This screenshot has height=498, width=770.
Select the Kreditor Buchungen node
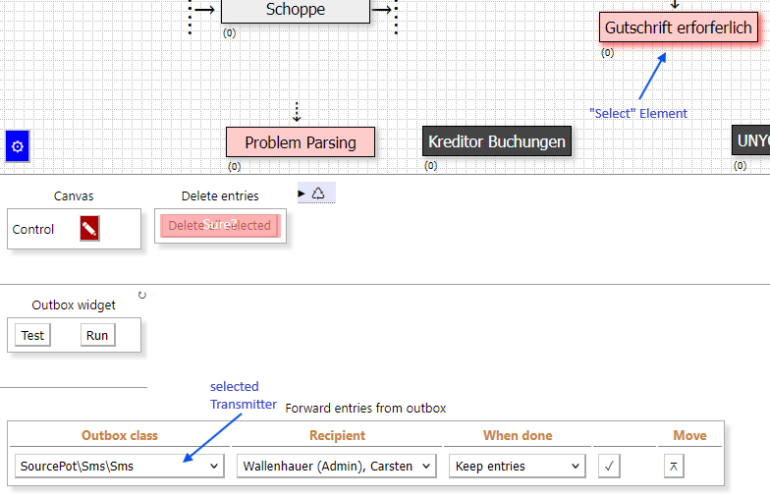(497, 141)
